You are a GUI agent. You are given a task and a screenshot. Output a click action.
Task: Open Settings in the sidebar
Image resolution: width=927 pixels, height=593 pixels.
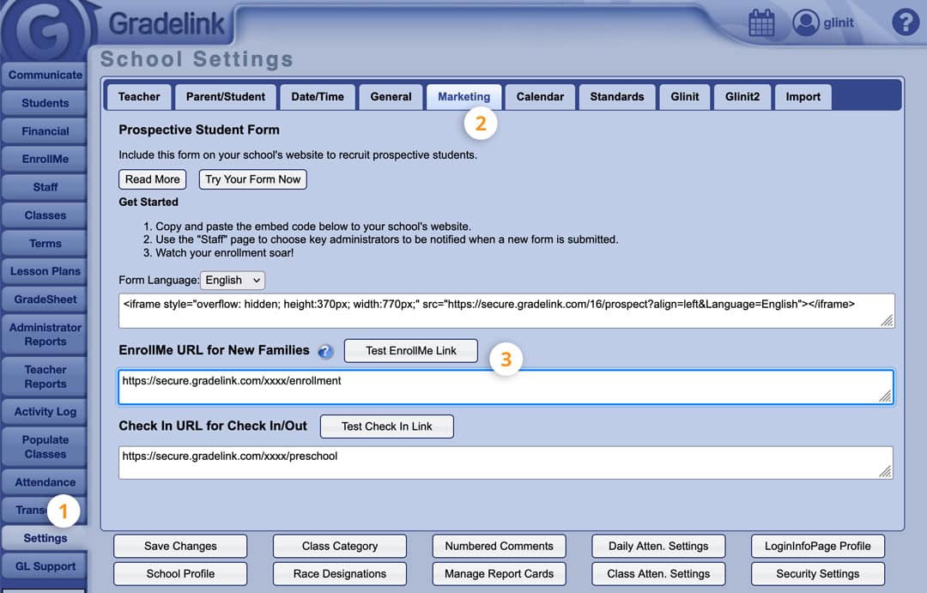tap(45, 538)
